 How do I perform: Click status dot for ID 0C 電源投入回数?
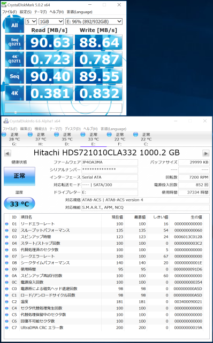(x=6, y=282)
